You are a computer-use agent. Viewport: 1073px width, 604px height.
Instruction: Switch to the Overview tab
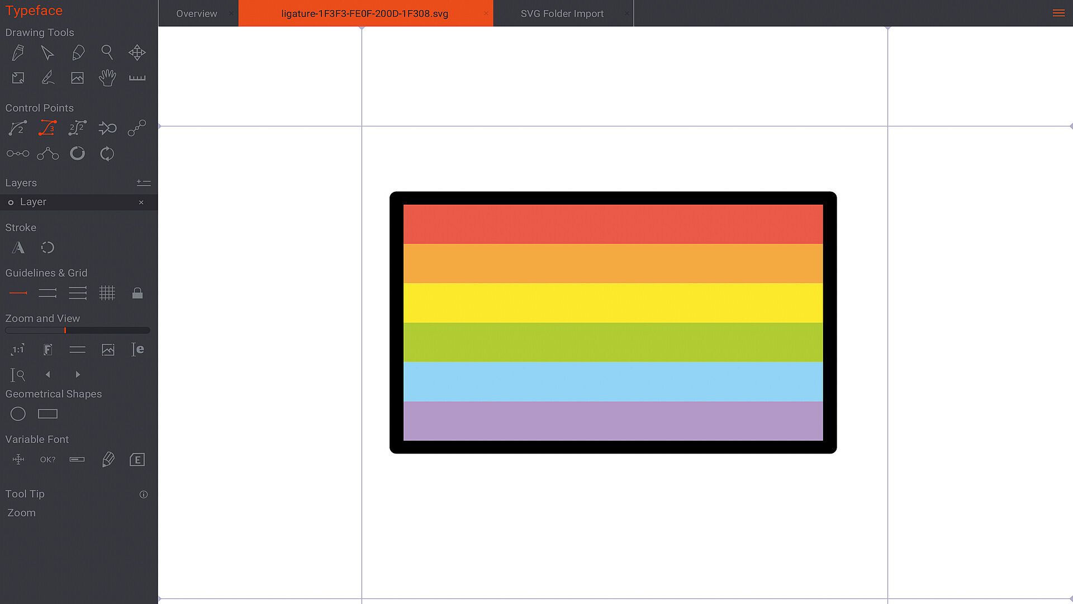[196, 13]
